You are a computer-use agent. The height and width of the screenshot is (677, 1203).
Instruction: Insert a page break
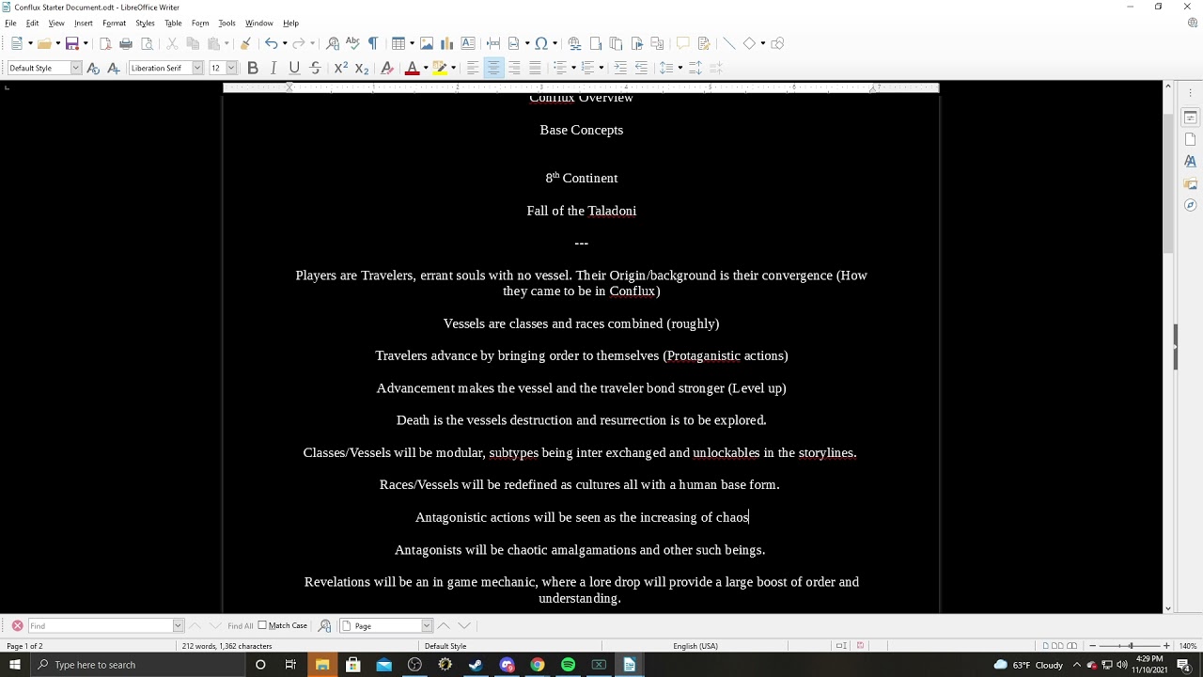[493, 43]
